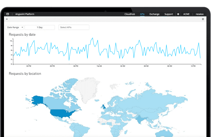Click the Select APIs input field
The image size is (211, 137).
[x=74, y=27]
